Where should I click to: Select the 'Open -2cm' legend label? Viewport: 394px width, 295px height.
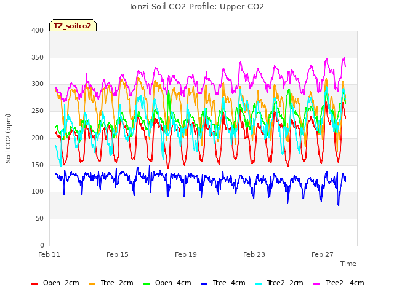(x=61, y=283)
